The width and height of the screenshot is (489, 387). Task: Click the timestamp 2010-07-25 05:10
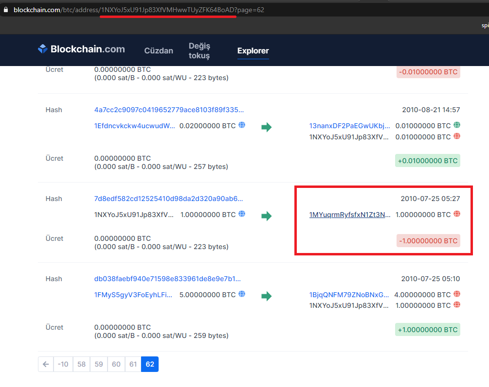click(x=431, y=279)
